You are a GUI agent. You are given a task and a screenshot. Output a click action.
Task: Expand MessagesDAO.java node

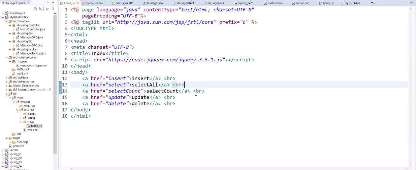point(14,37)
